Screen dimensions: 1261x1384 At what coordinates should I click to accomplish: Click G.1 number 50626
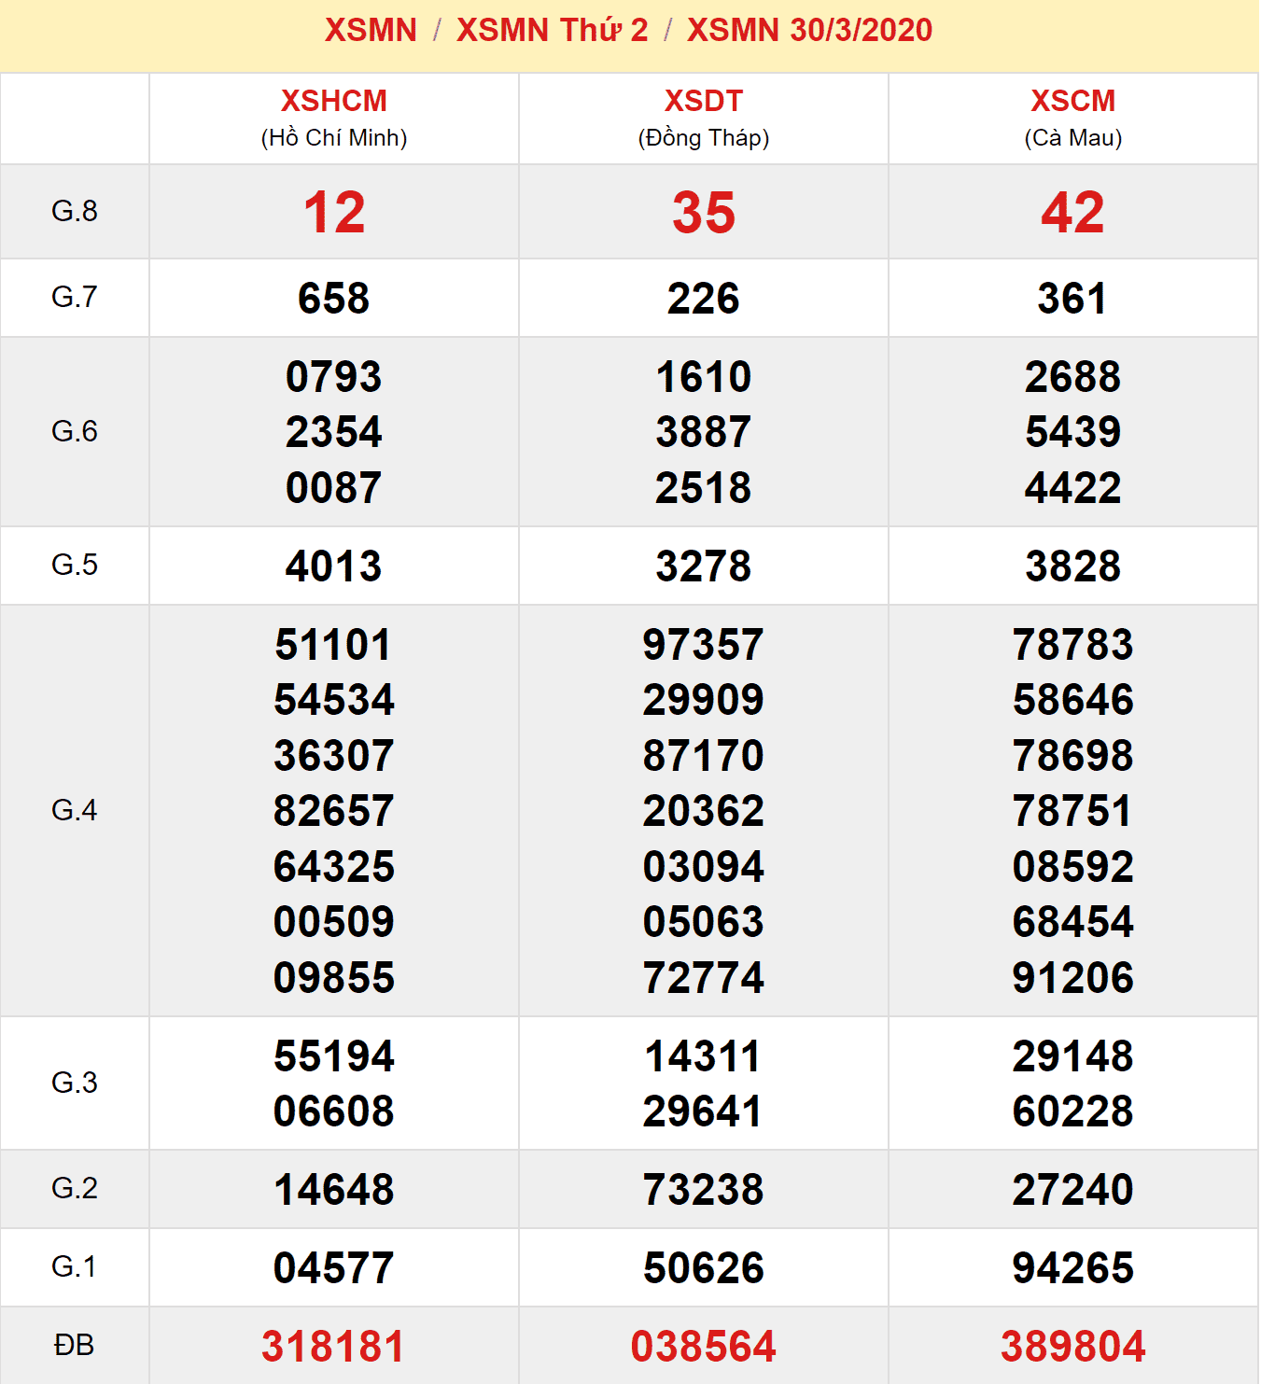point(704,1268)
